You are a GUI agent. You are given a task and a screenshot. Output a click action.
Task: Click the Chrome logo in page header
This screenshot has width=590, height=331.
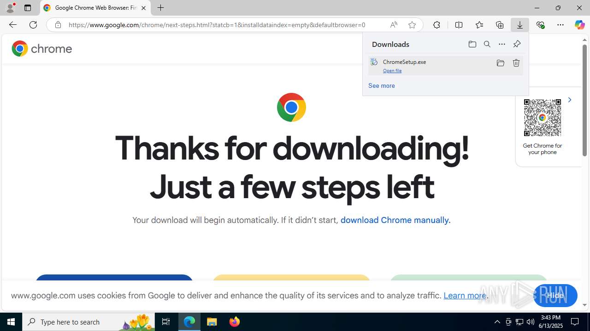pyautogui.click(x=42, y=48)
